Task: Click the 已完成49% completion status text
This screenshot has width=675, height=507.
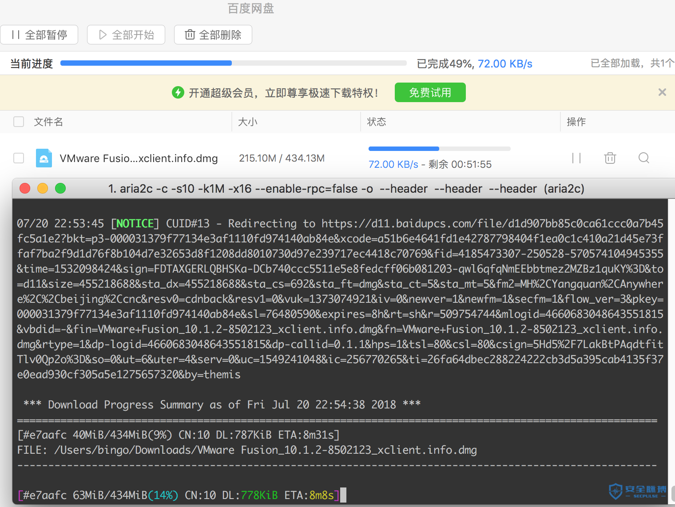Action: (x=445, y=64)
